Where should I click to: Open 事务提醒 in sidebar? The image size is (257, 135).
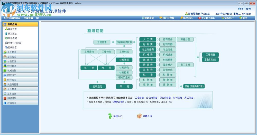(11, 38)
